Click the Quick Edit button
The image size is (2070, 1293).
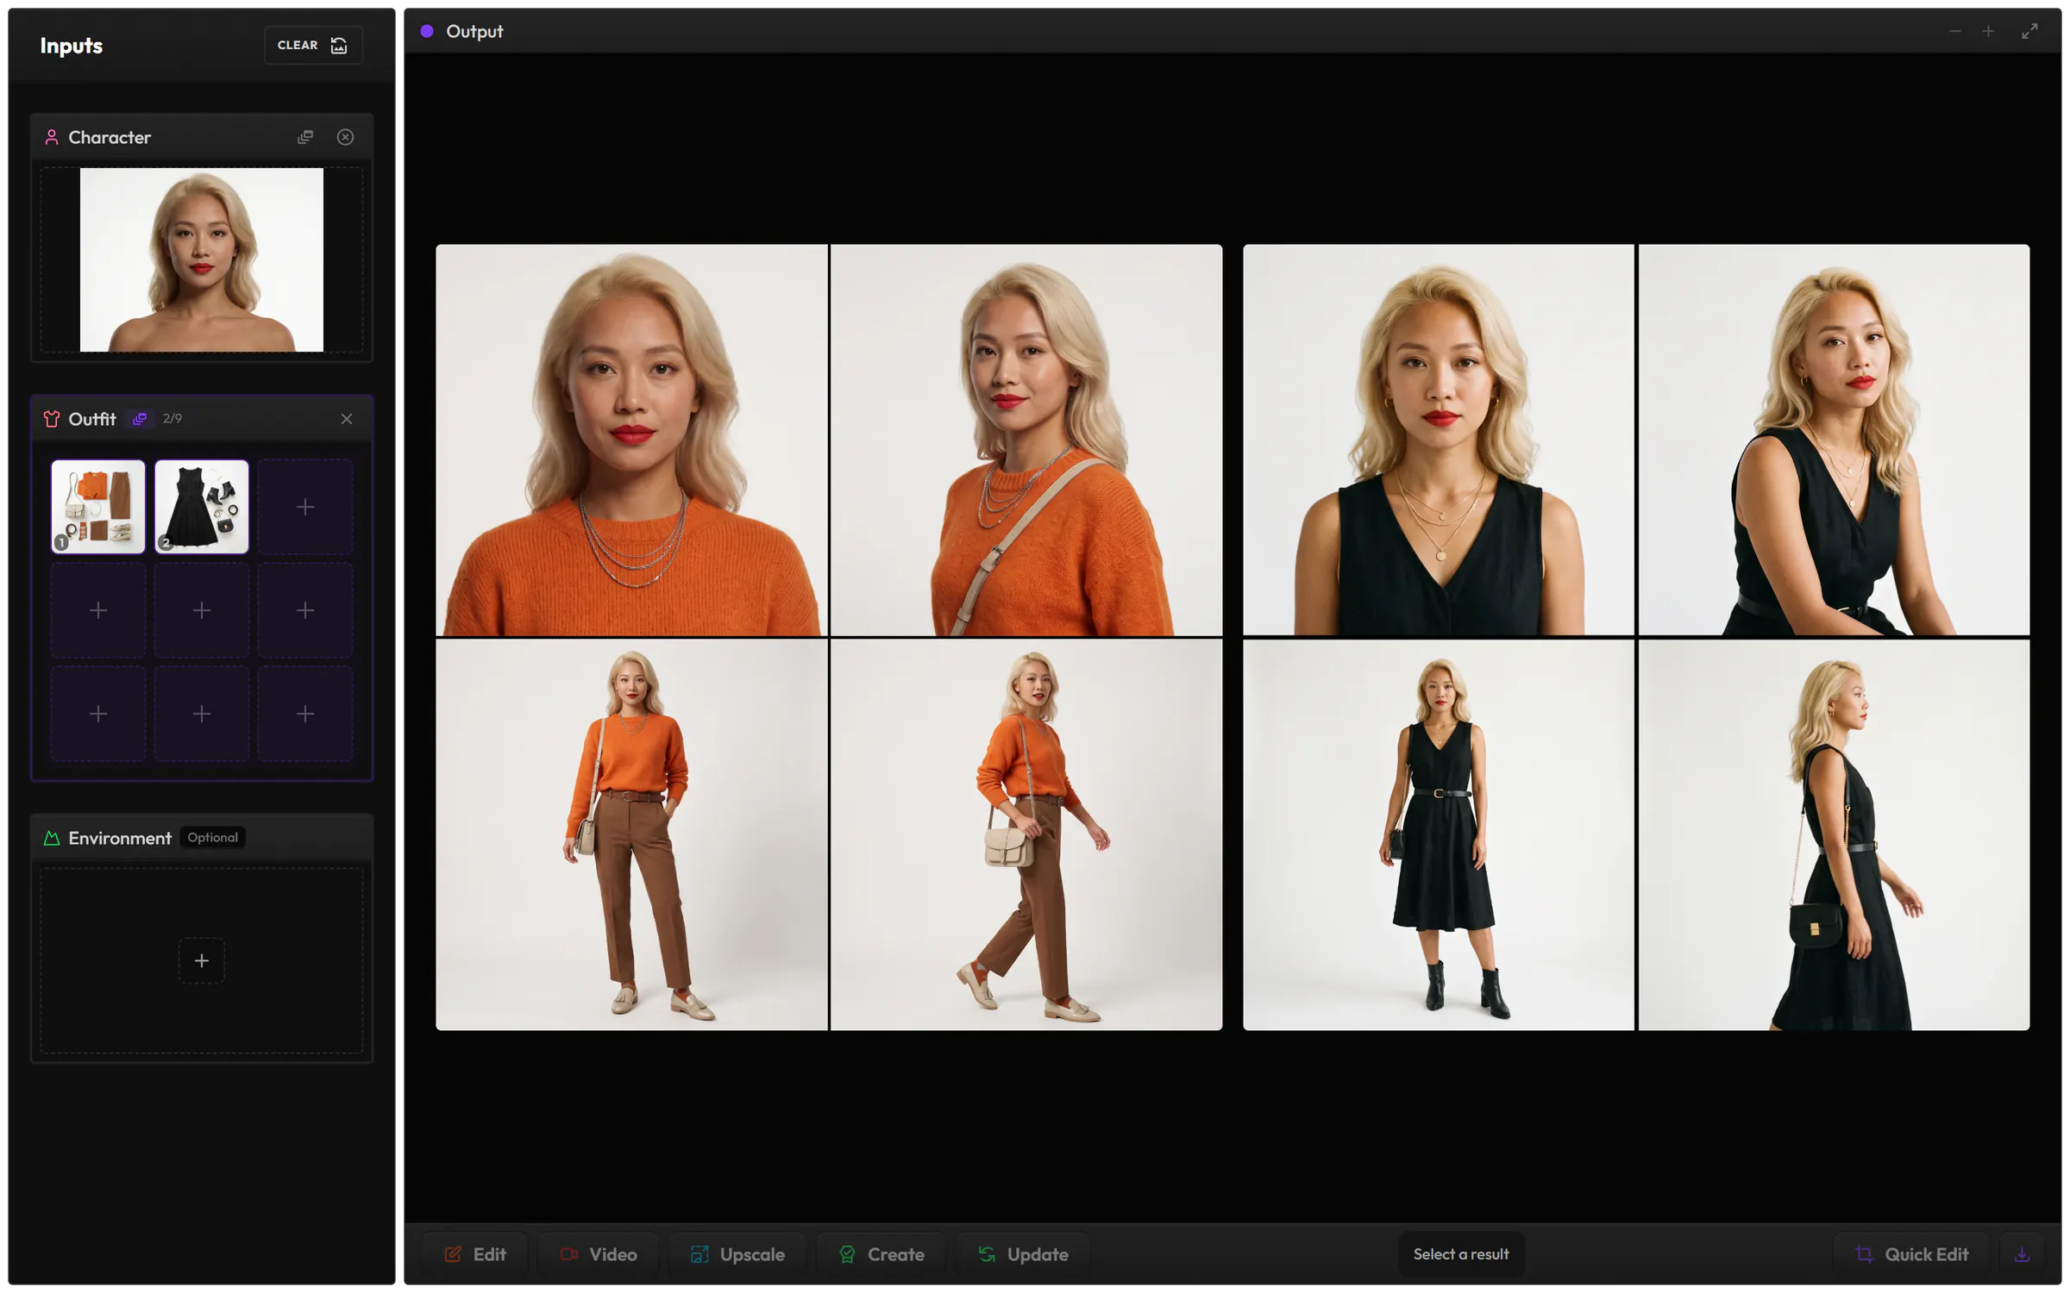[x=1911, y=1254]
